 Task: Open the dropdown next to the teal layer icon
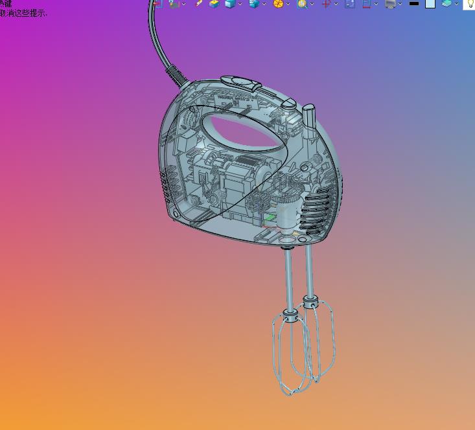[456, 4]
